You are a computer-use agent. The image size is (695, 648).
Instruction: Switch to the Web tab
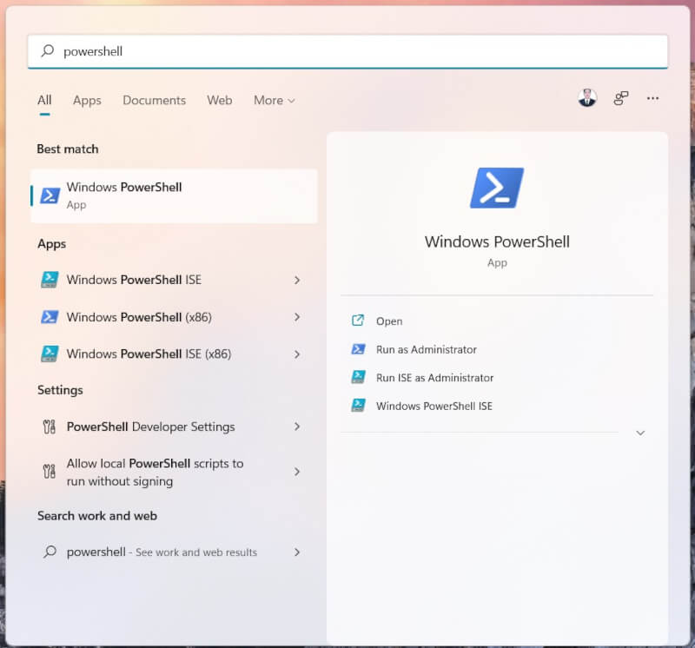220,100
